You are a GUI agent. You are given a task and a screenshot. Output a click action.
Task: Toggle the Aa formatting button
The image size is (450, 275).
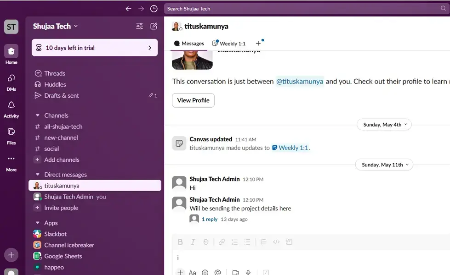click(x=192, y=272)
